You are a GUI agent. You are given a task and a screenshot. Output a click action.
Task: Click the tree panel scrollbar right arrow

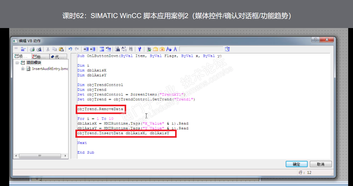point(65,156)
